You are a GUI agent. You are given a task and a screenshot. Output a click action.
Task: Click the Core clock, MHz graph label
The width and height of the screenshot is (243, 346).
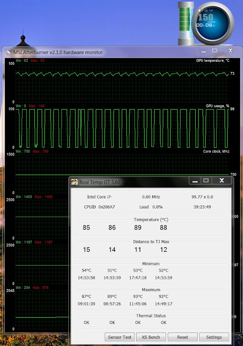pyautogui.click(x=216, y=151)
